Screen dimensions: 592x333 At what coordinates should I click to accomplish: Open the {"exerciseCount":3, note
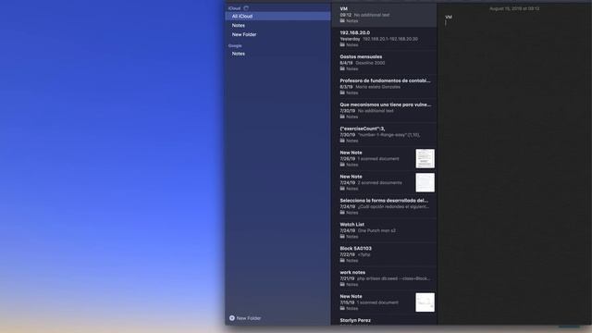tap(385, 135)
